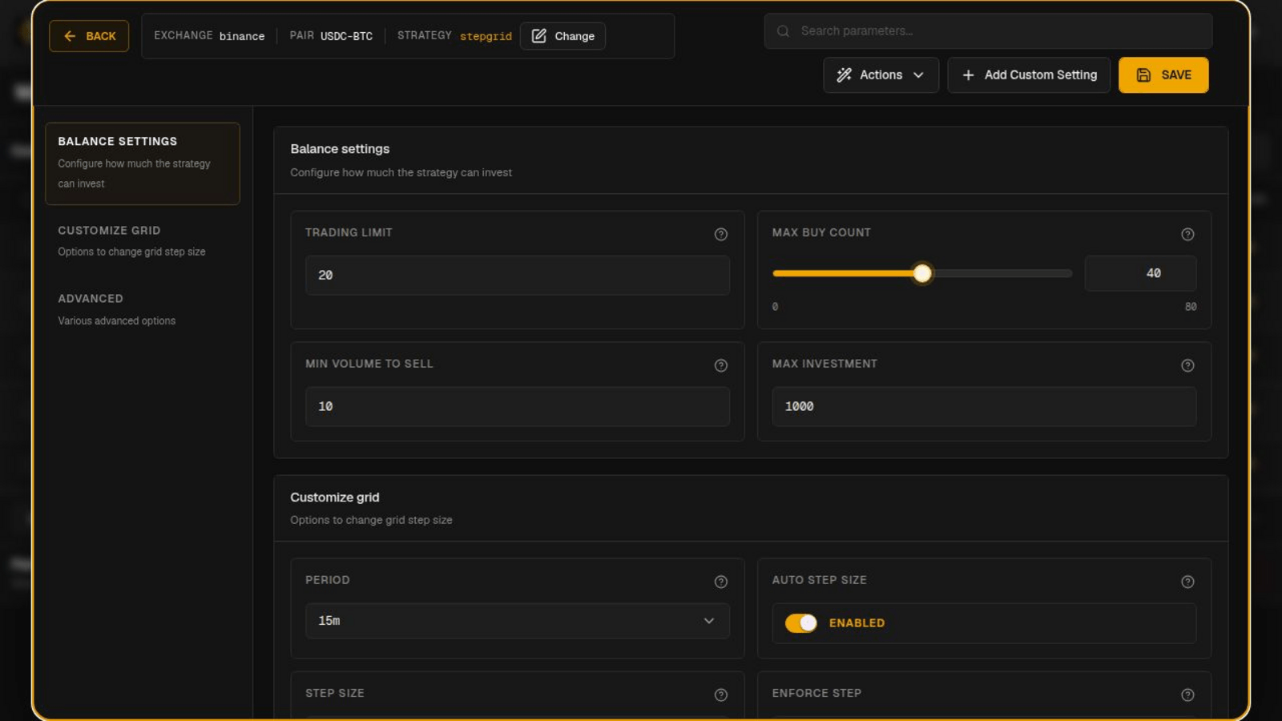
Task: Open the Actions dropdown menu
Action: (881, 75)
